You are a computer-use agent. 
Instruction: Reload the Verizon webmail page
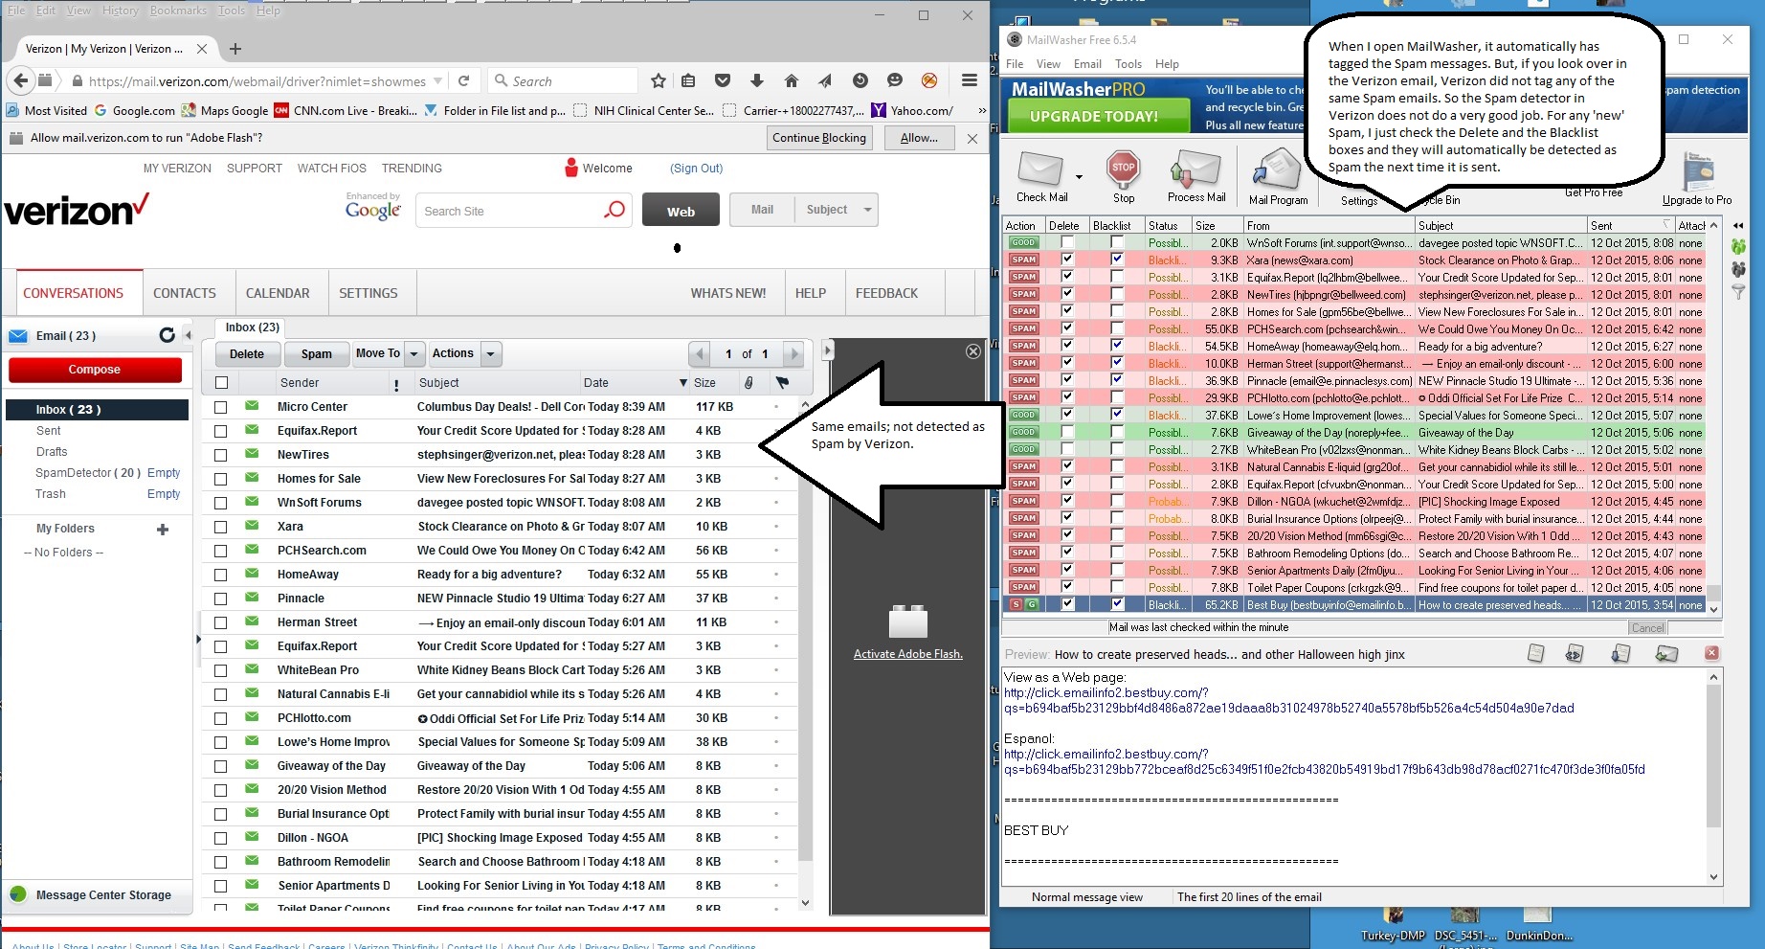463,81
